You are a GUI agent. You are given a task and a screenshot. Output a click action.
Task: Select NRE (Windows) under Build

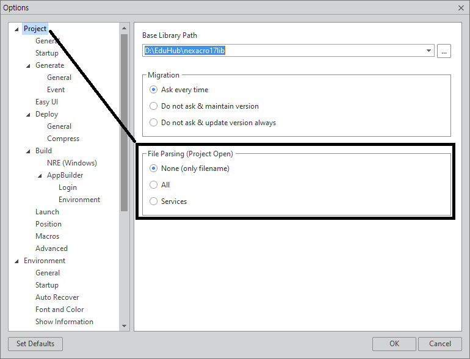[71, 163]
